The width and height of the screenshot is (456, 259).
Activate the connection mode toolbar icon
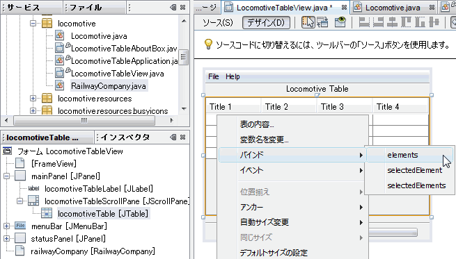(322, 22)
